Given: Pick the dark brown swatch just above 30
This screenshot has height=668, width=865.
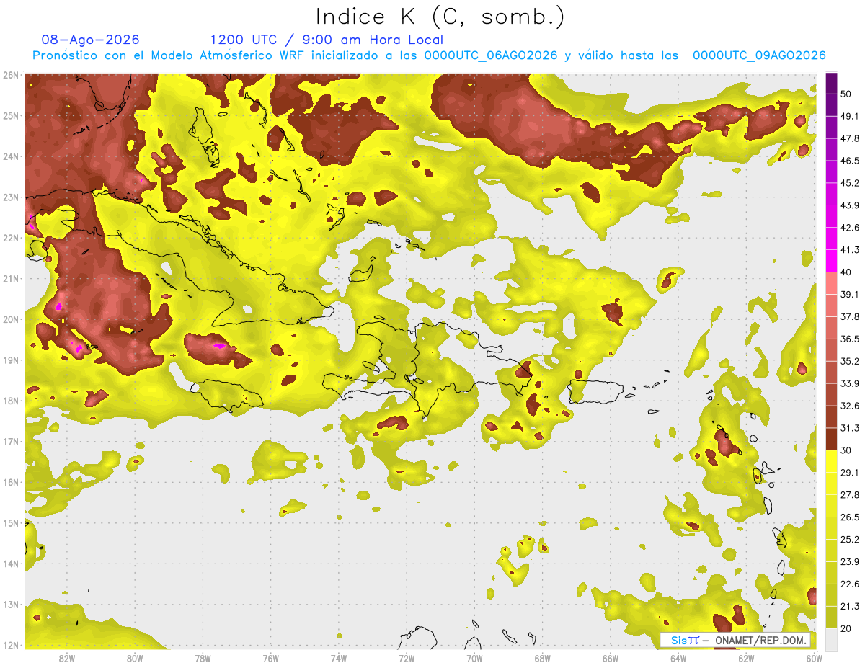Looking at the screenshot, I should click(831, 439).
